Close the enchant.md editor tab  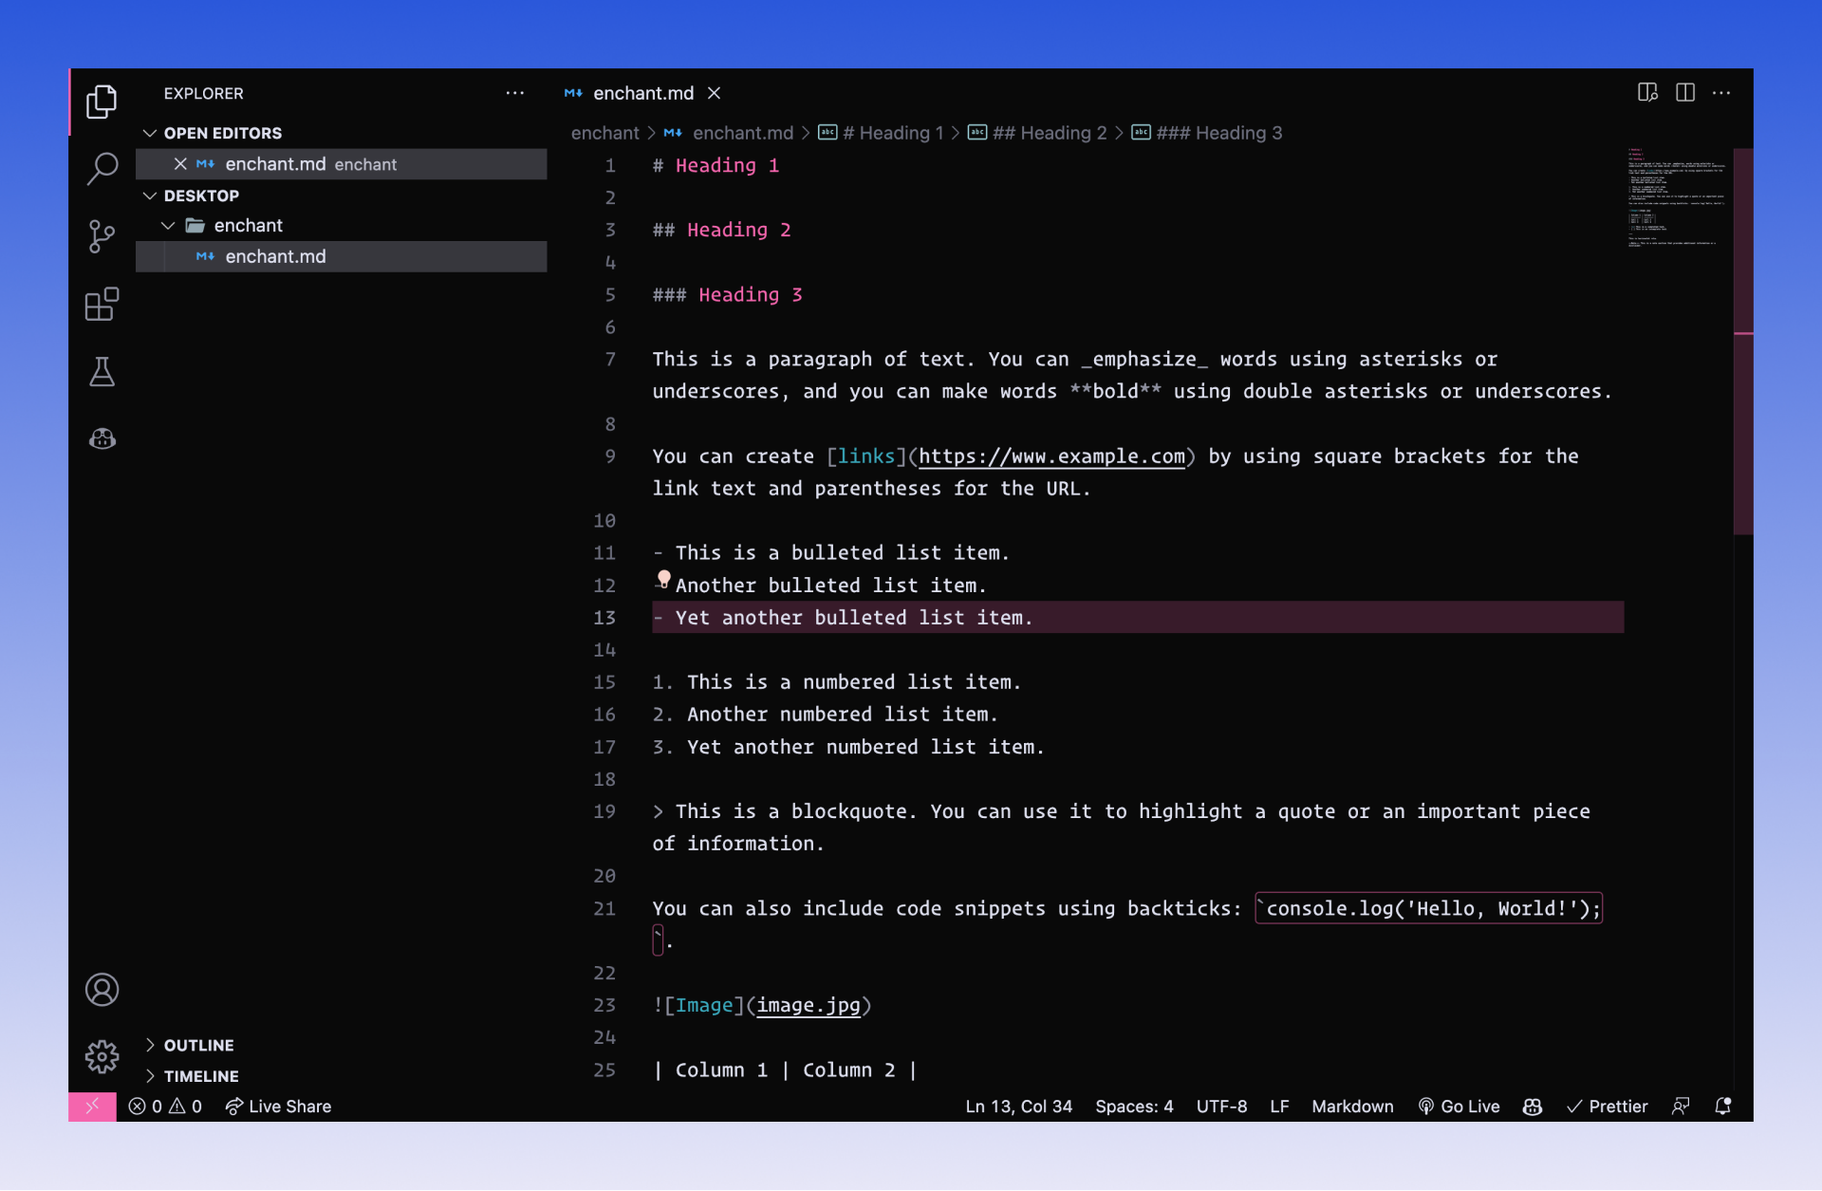715,93
